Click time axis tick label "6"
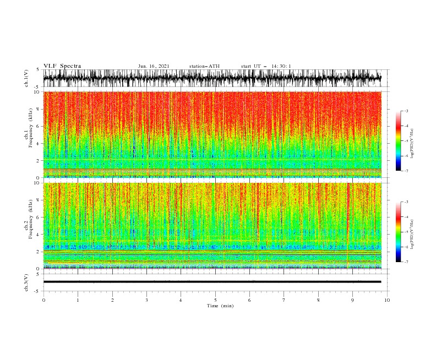436x337 pixels. [x=249, y=300]
